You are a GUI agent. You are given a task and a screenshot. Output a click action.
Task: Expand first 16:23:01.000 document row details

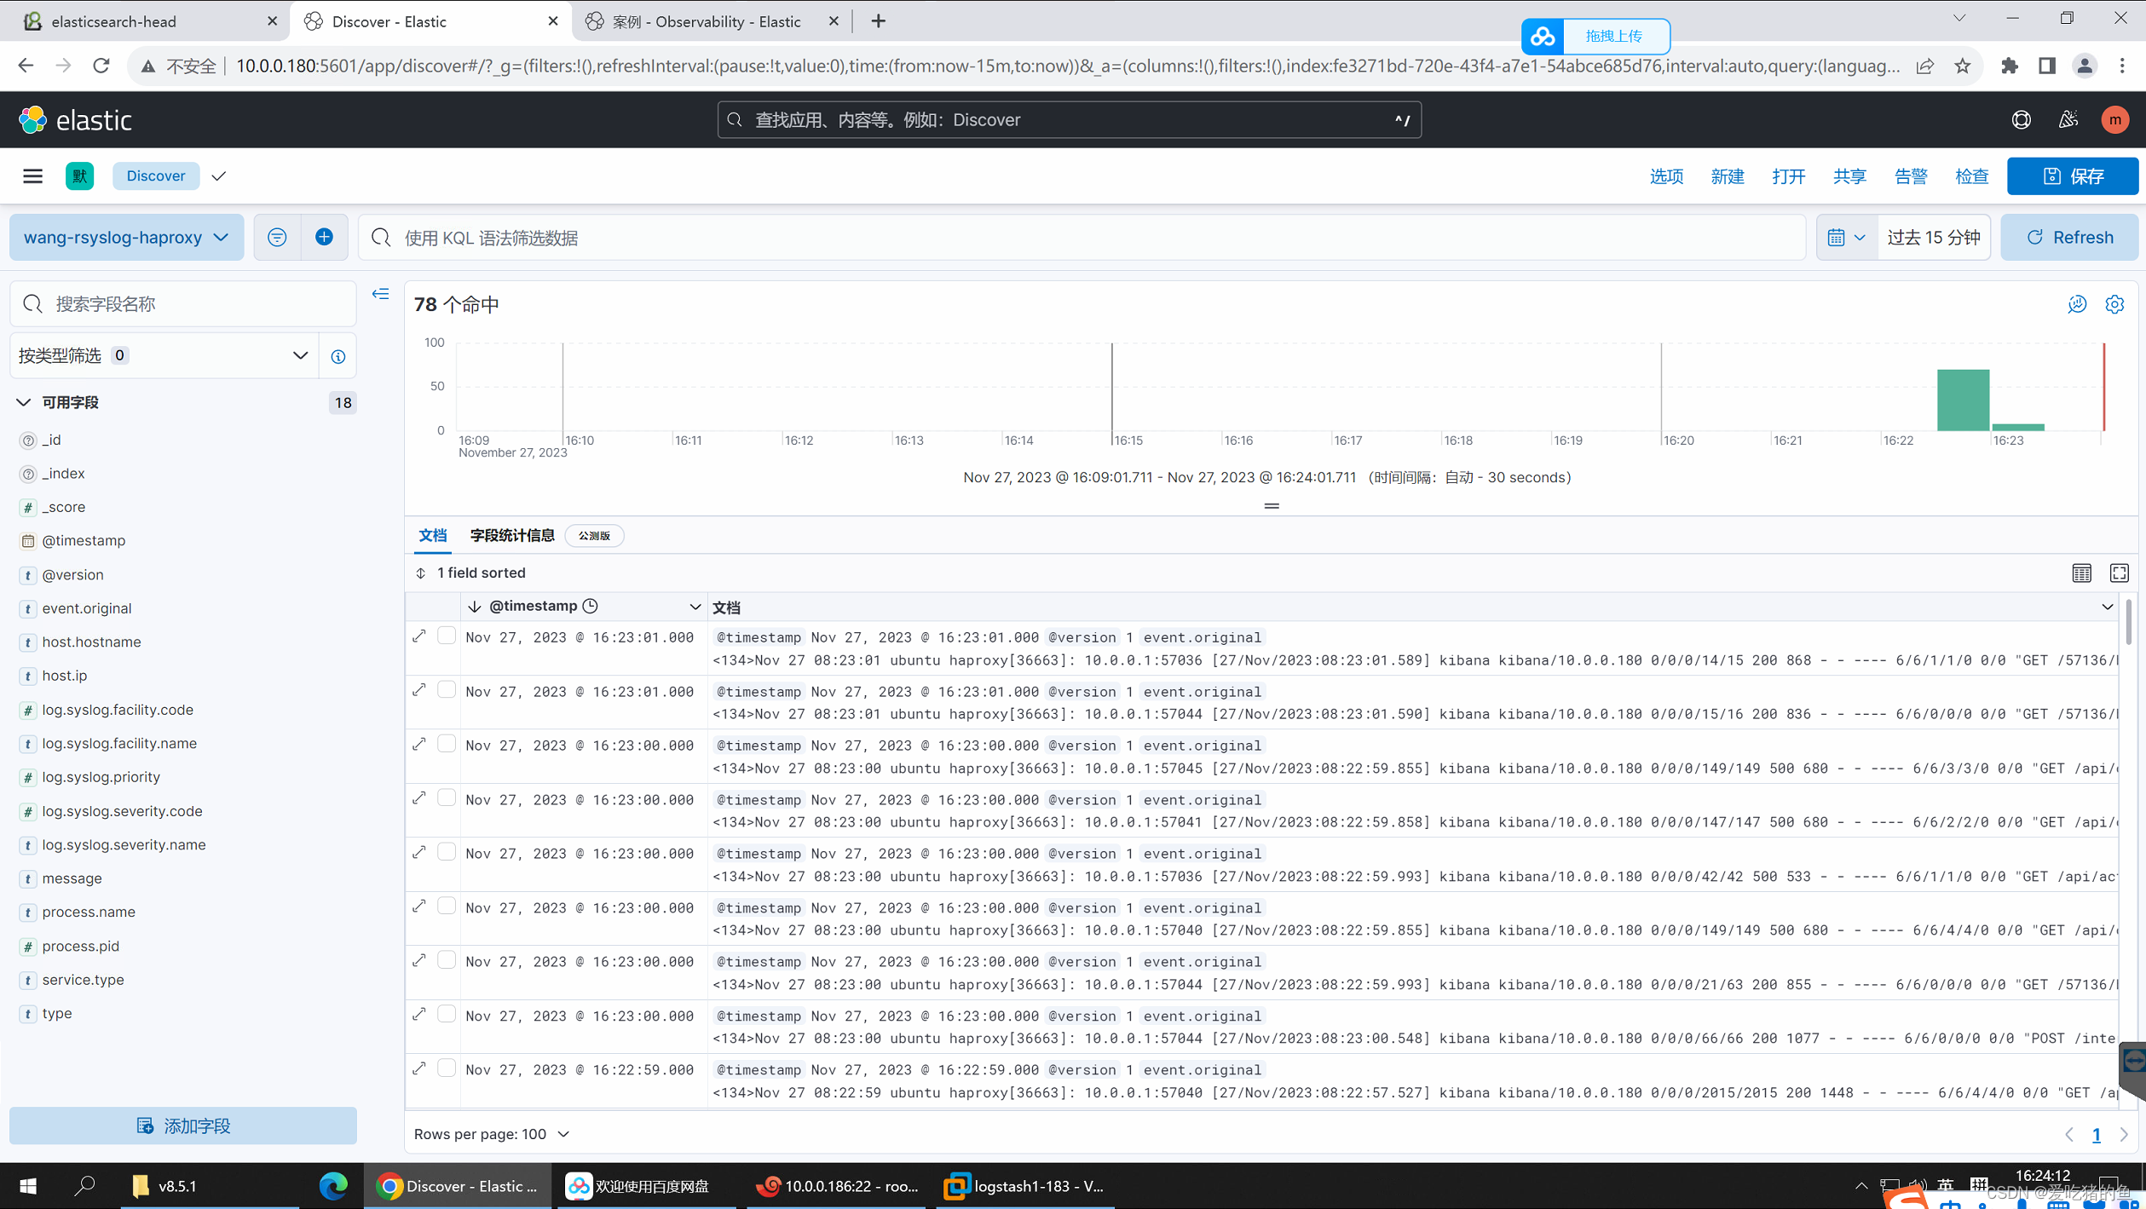419,636
